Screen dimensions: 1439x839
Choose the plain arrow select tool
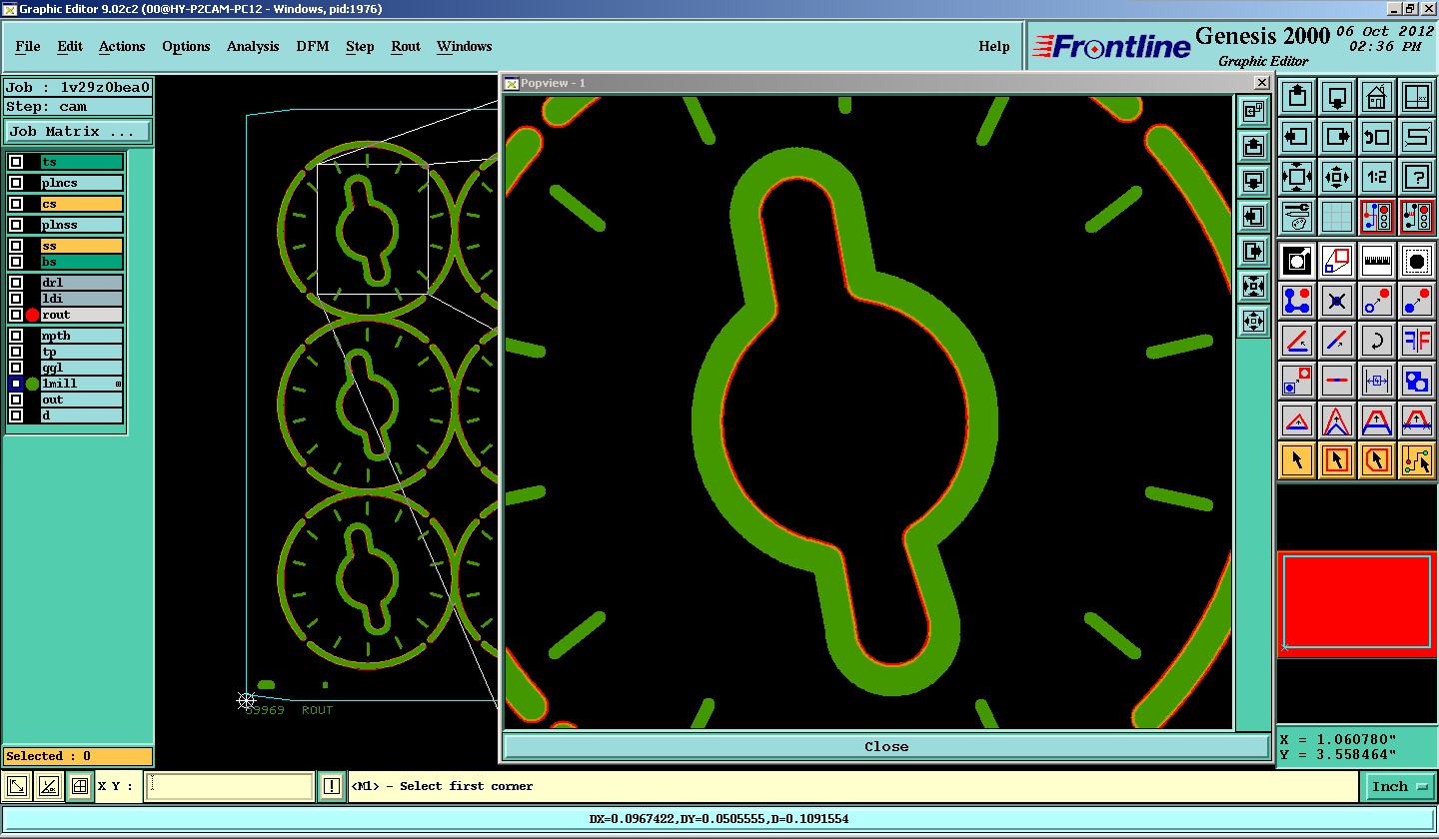pyautogui.click(x=1297, y=460)
